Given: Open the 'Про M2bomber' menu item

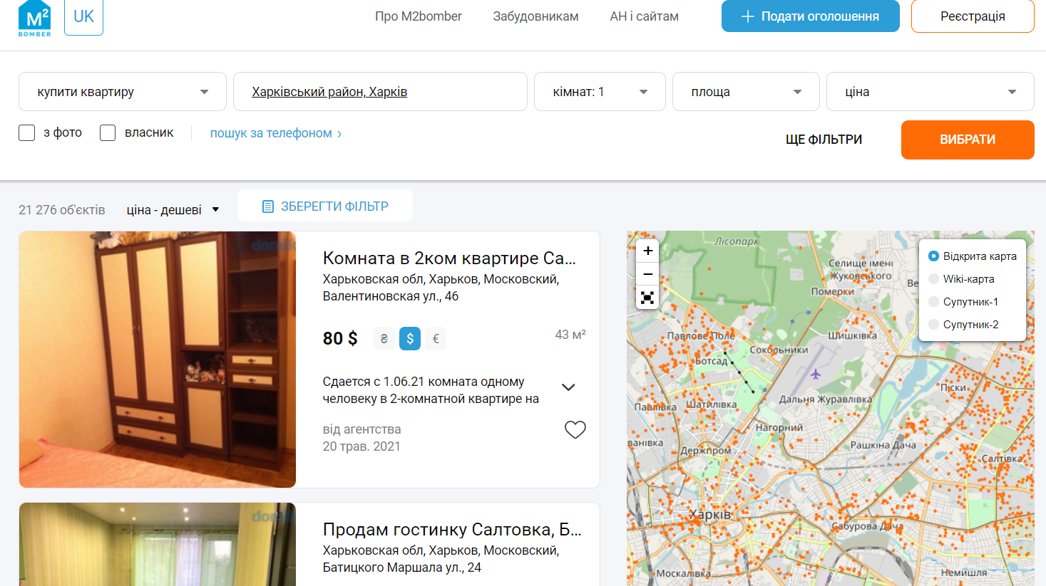Looking at the screenshot, I should pyautogui.click(x=418, y=16).
